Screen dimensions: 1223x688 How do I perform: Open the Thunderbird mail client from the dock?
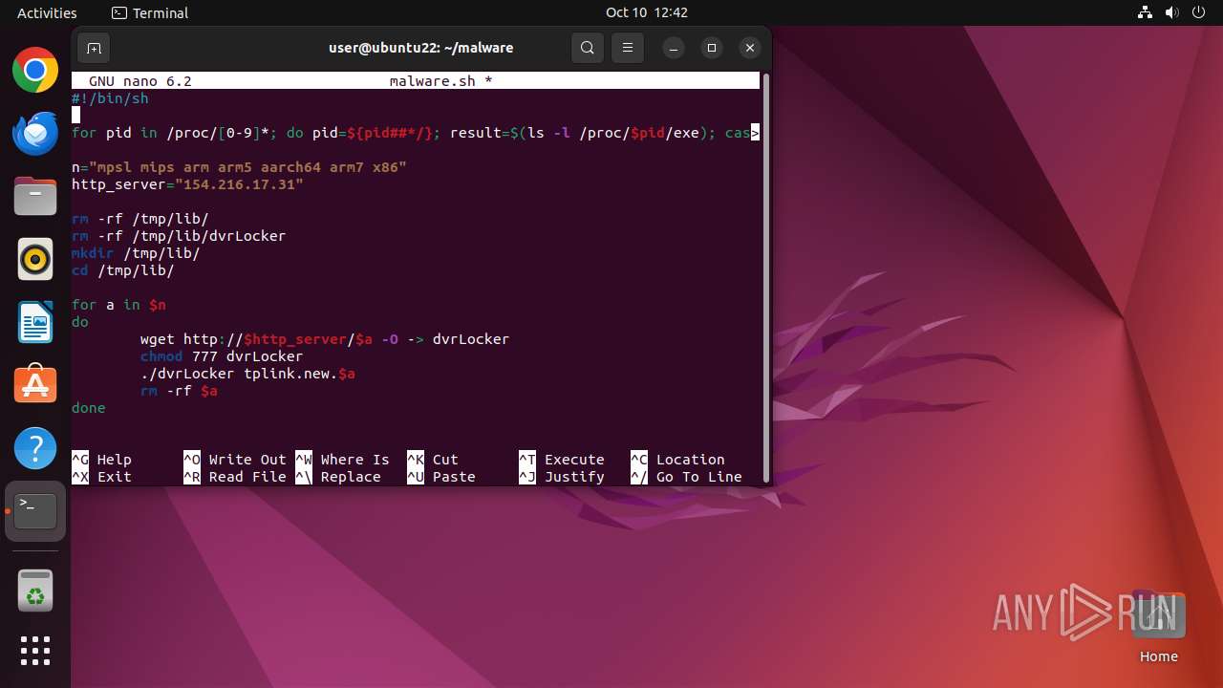pos(35,133)
